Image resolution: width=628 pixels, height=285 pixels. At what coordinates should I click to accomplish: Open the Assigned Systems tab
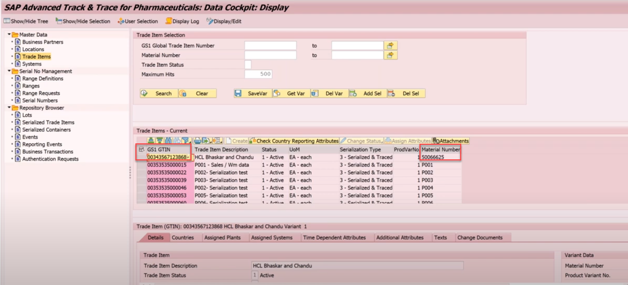272,237
